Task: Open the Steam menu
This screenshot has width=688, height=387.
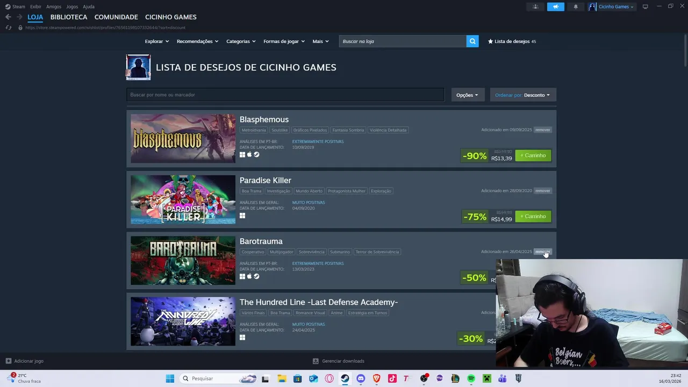Action: [x=15, y=6]
